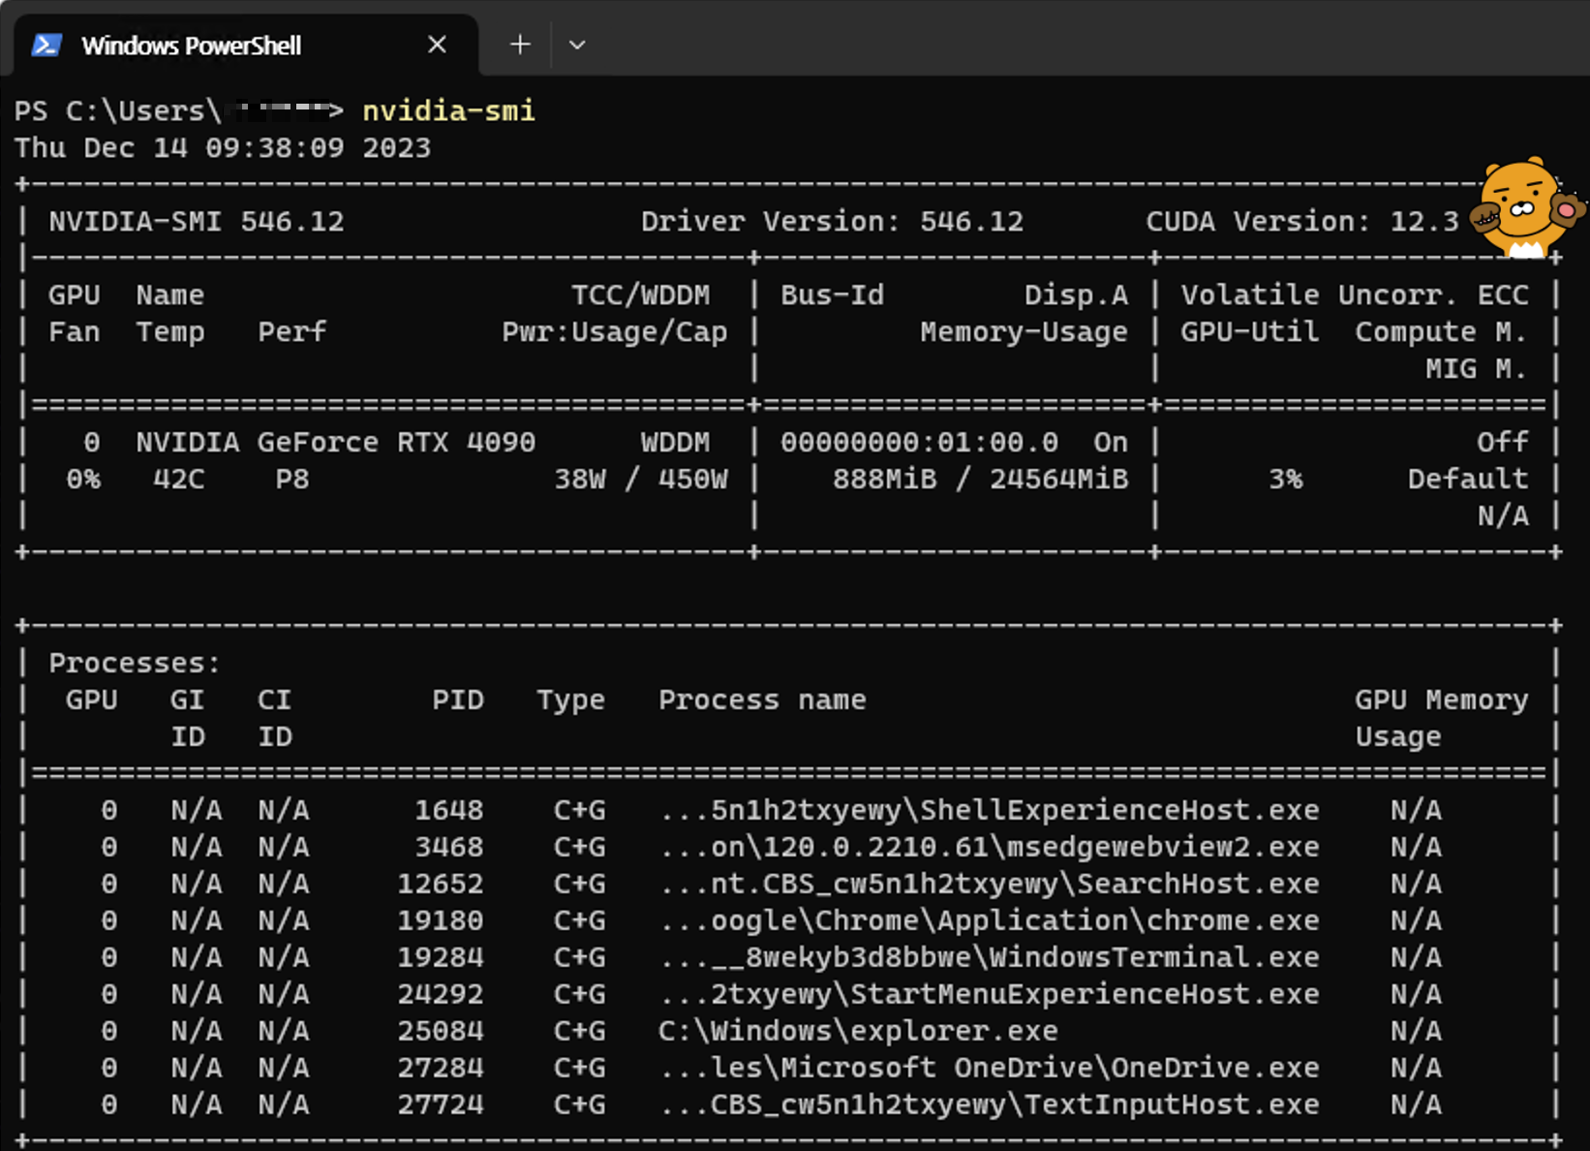Image resolution: width=1590 pixels, height=1151 pixels.
Task: Click the Process name column header
Action: coord(762,700)
